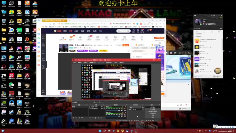Expand the Douyu nav 游戏 dropdown
Viewport: 236px width, 133px height.
coord(89,31)
